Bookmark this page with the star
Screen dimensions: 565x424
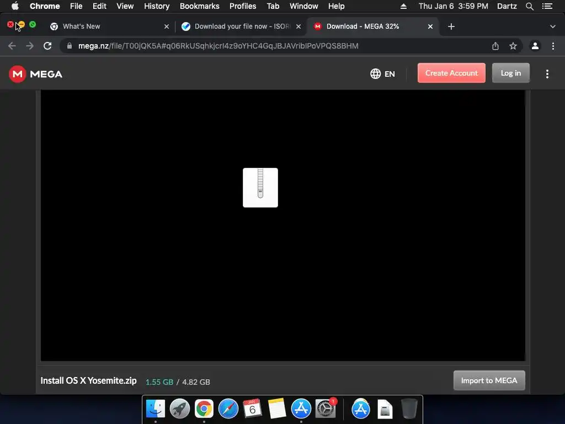point(513,46)
